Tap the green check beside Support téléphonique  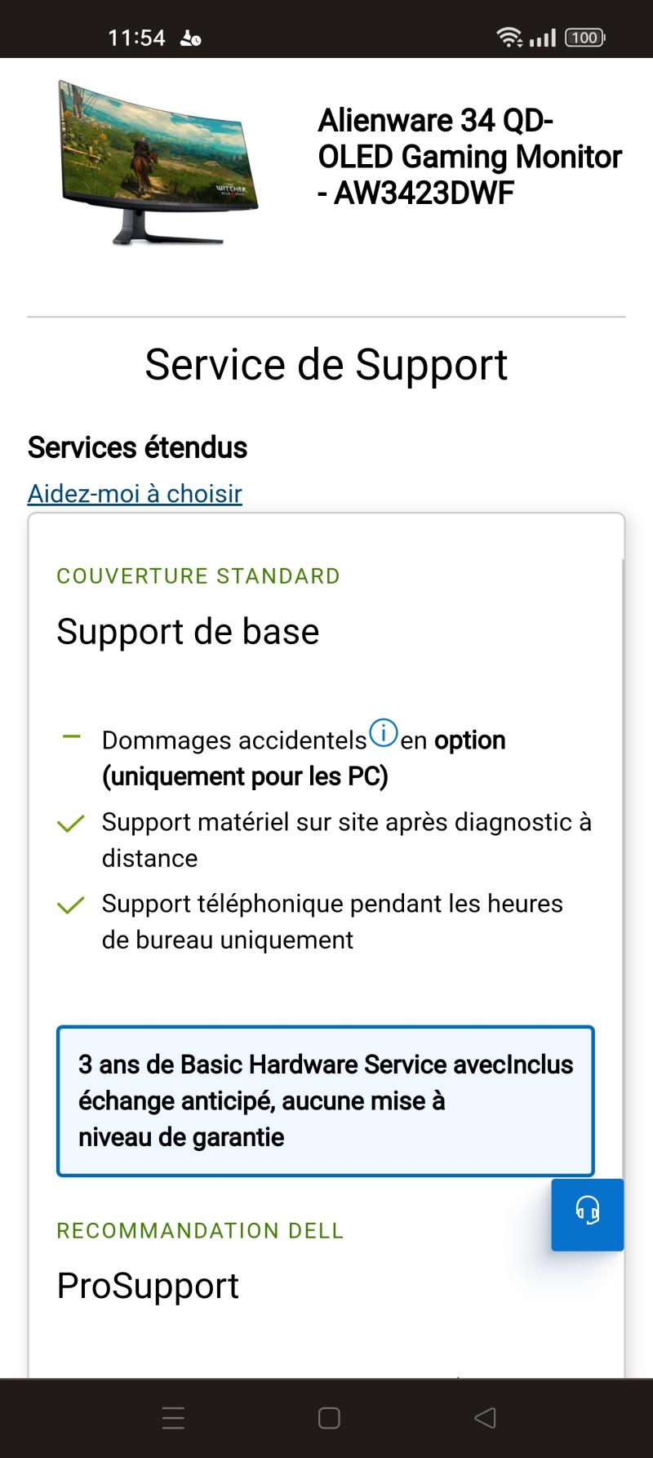[x=71, y=905]
